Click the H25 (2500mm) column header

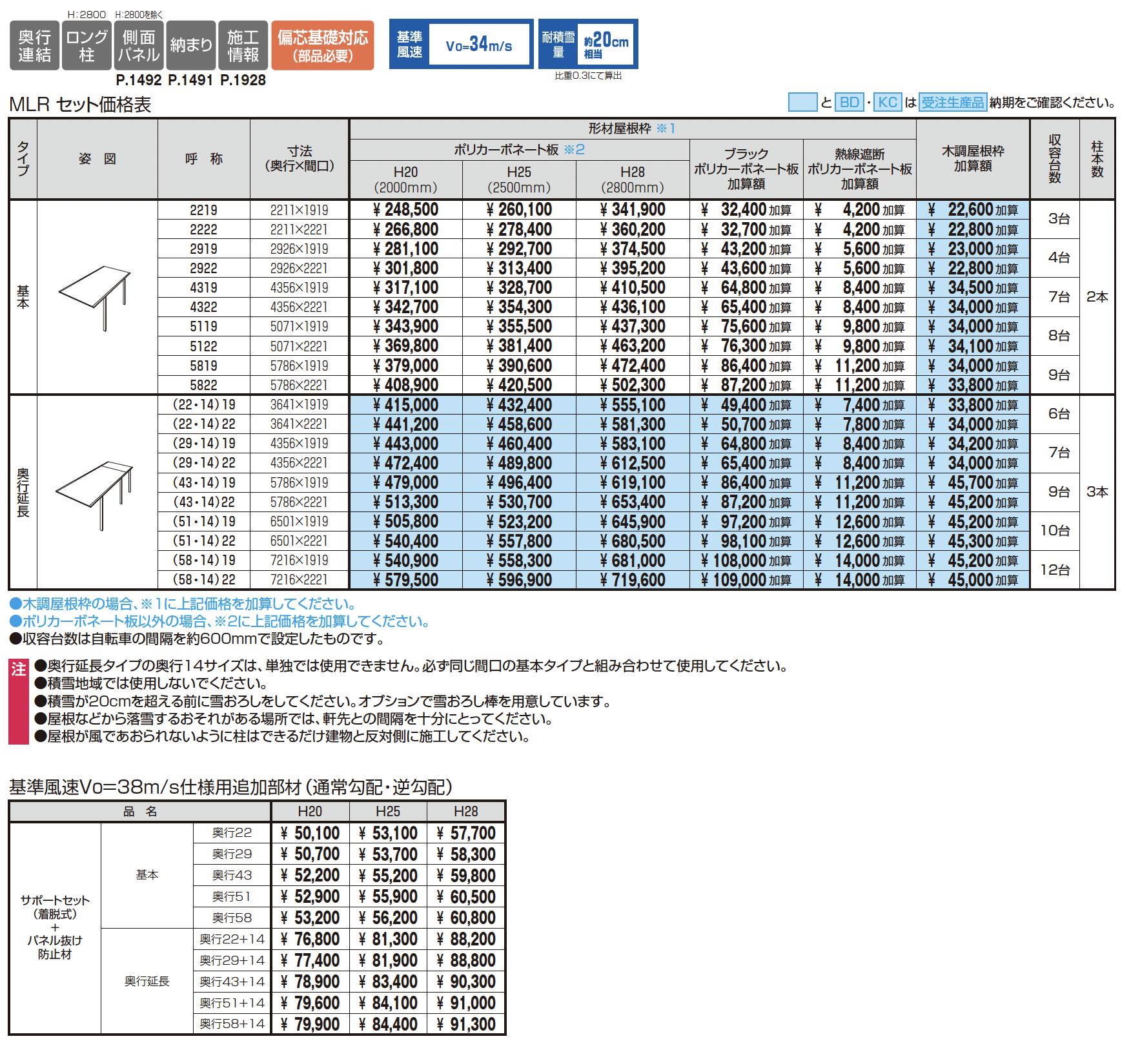pyautogui.click(x=519, y=180)
